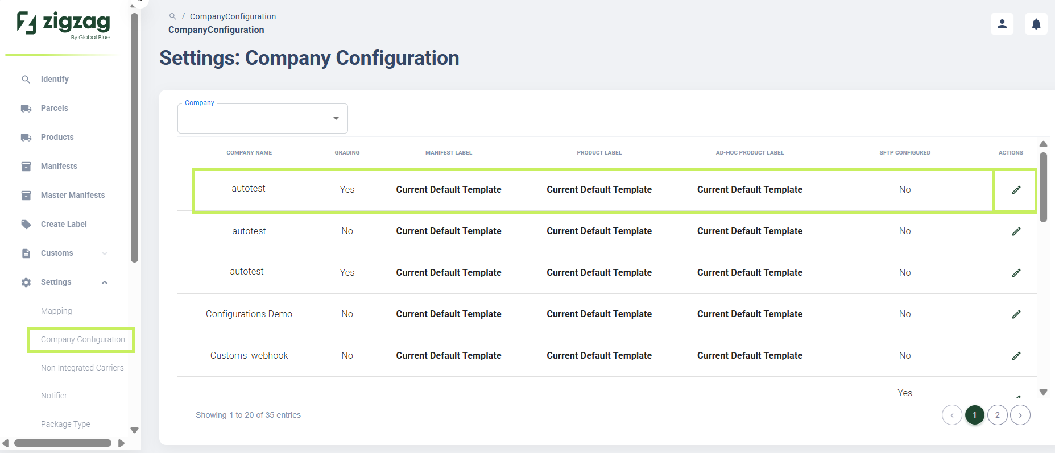This screenshot has height=453, width=1055.
Task: Click the edit pencil for first autotest row
Action: point(1016,190)
